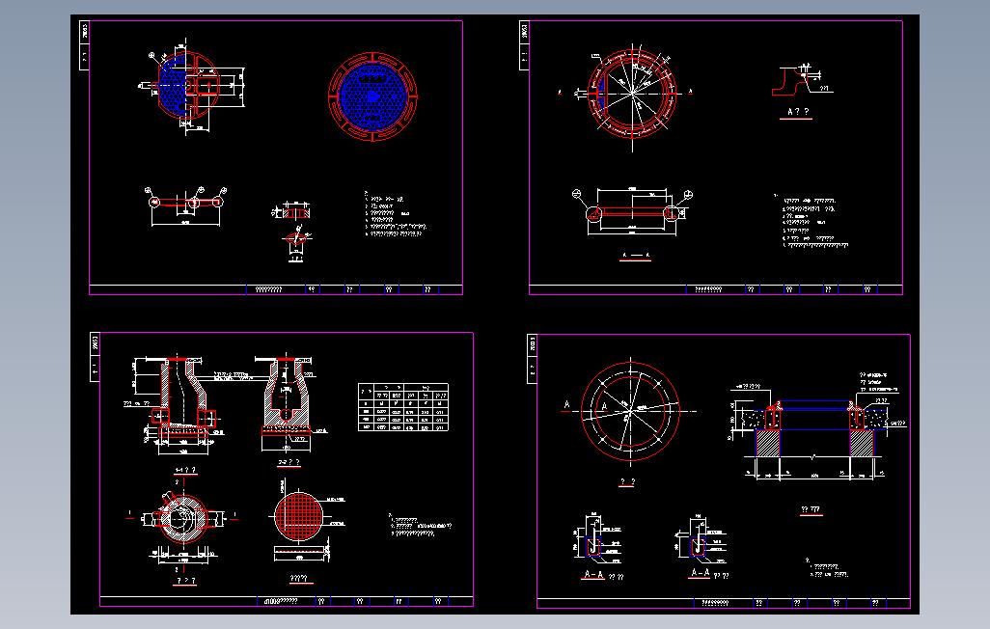
Task: Select the small profile detail above "A ? ?"
Action: tap(802, 80)
